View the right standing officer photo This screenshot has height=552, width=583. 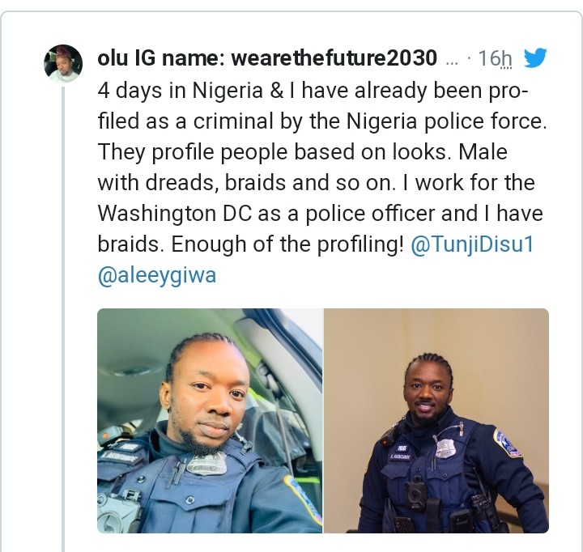tap(436, 420)
